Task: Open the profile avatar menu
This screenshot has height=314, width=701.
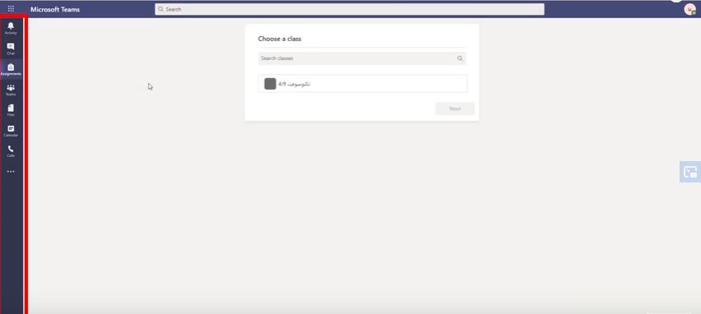Action: [689, 9]
